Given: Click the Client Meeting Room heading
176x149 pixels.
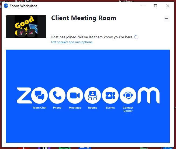Looking at the screenshot, I should (x=84, y=18).
